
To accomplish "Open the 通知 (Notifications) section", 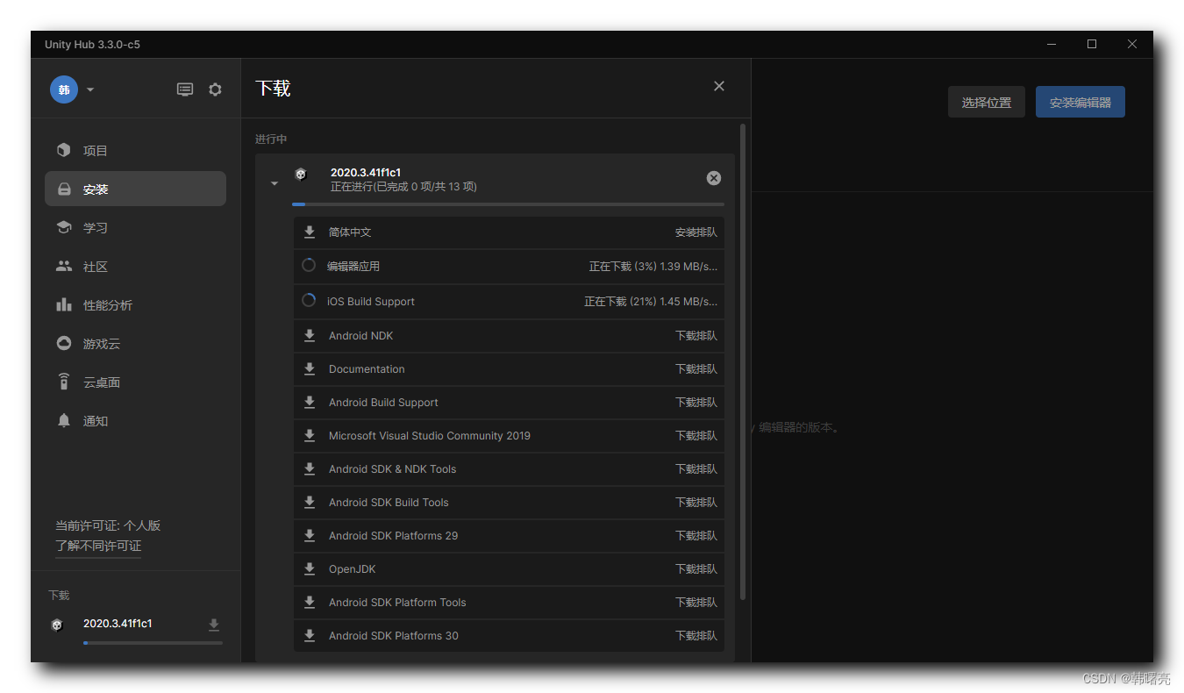I will pos(135,420).
